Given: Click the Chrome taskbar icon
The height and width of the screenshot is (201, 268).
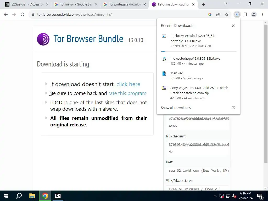Looking at the screenshot, I should point(45,196).
